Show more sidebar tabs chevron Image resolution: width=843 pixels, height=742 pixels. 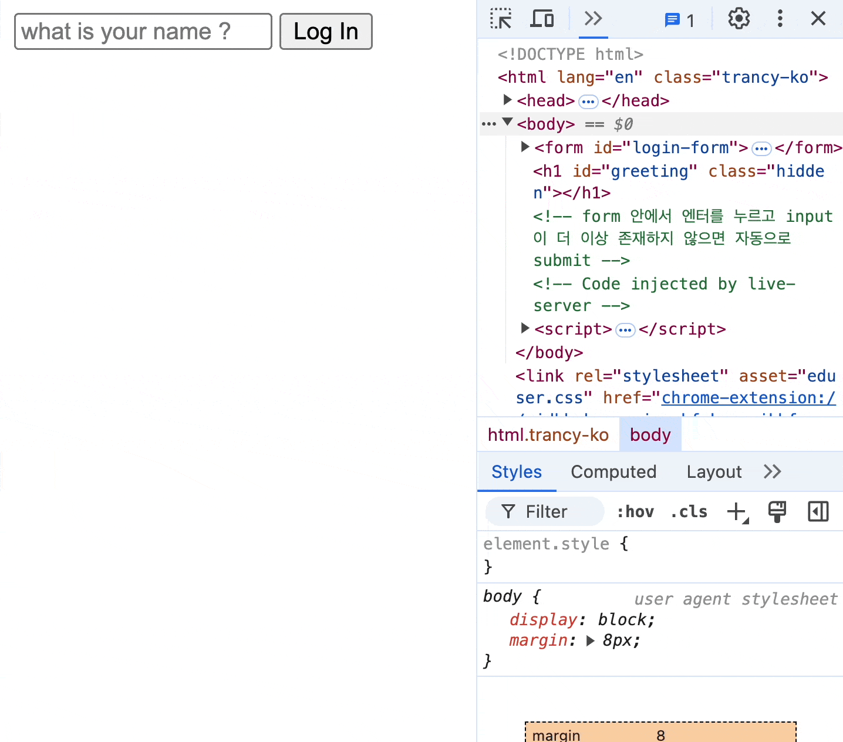coord(773,472)
